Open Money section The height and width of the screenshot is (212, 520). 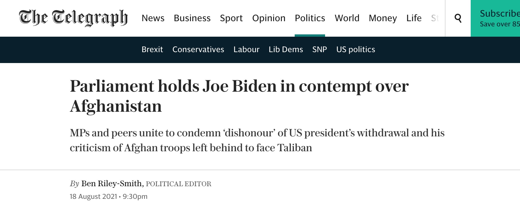tap(383, 18)
